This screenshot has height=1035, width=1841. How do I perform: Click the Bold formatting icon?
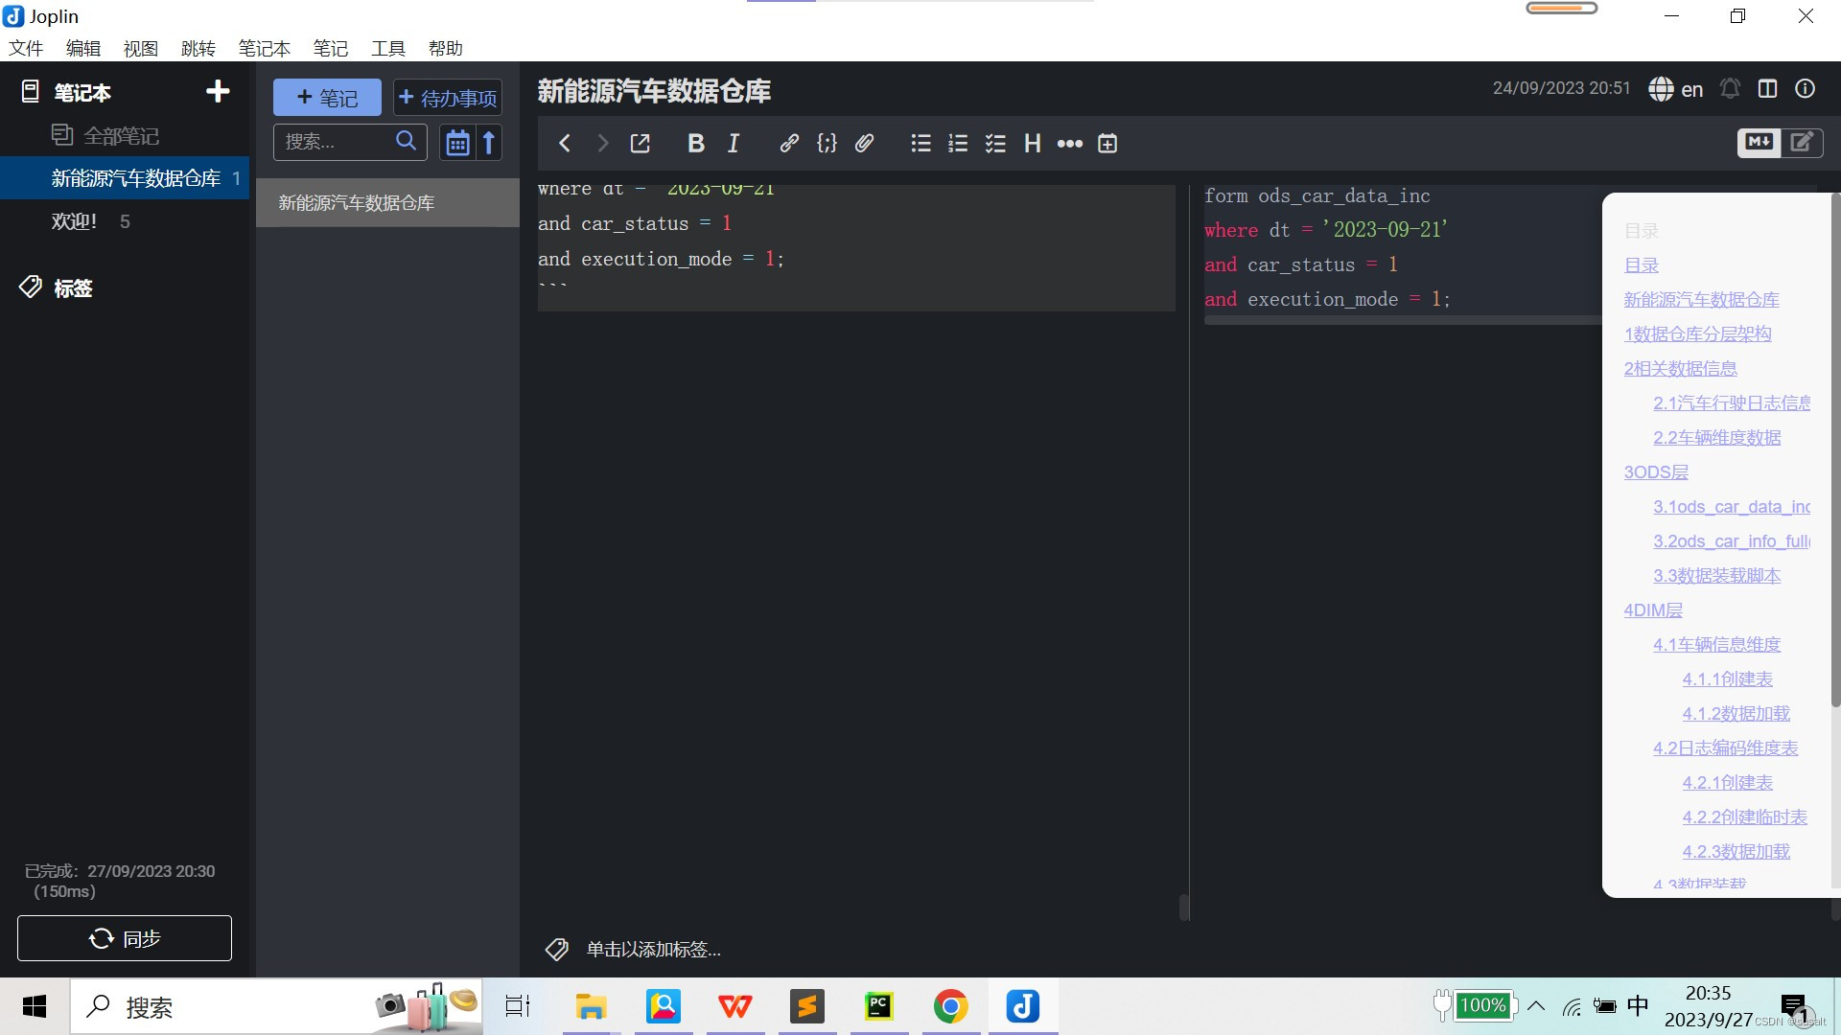(x=696, y=144)
